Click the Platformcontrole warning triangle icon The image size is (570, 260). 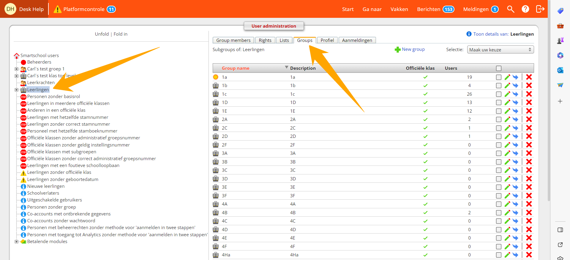pos(57,10)
